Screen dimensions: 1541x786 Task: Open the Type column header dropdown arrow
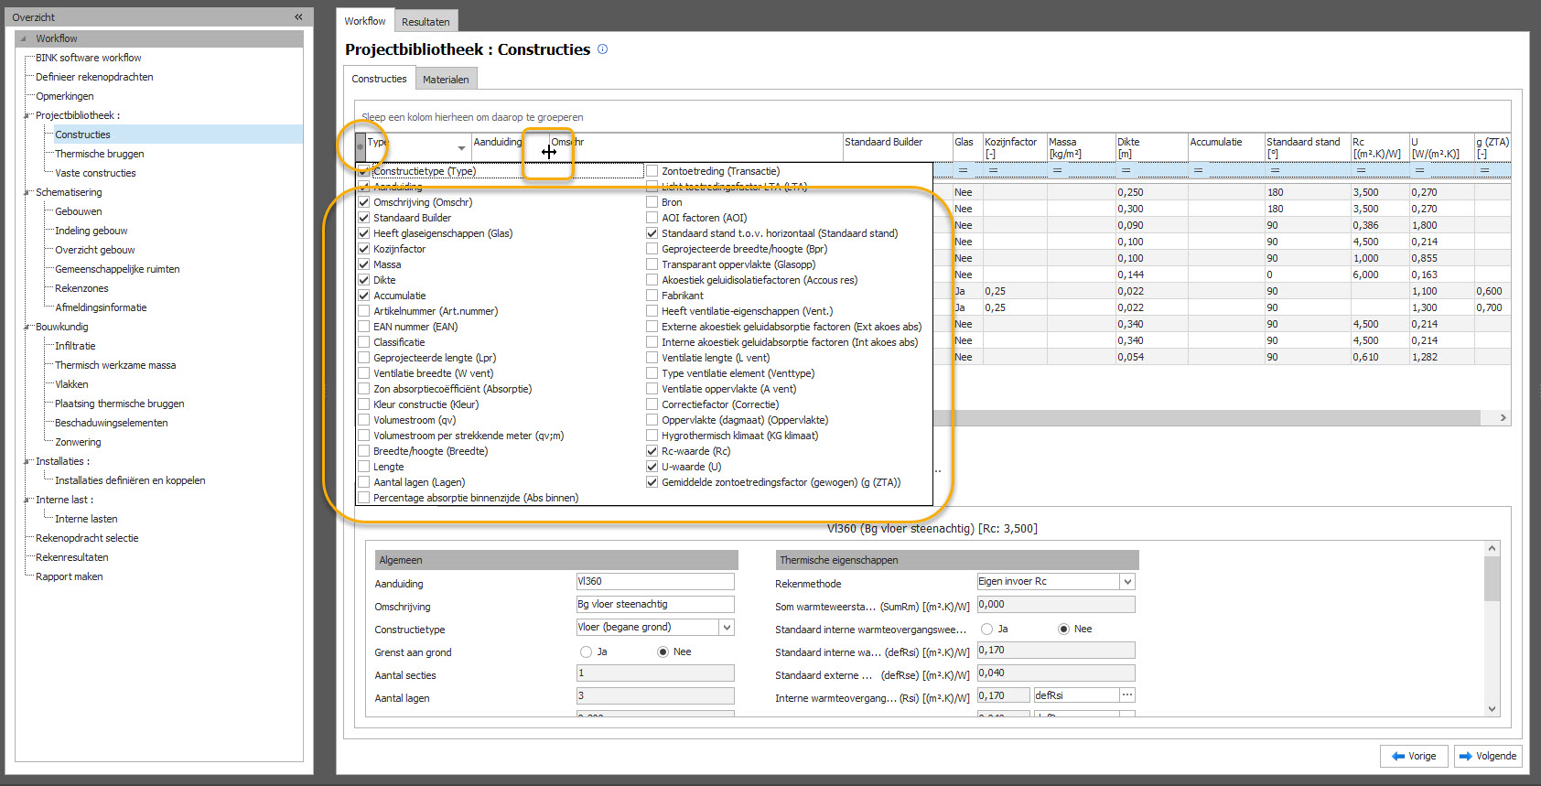[x=461, y=147]
